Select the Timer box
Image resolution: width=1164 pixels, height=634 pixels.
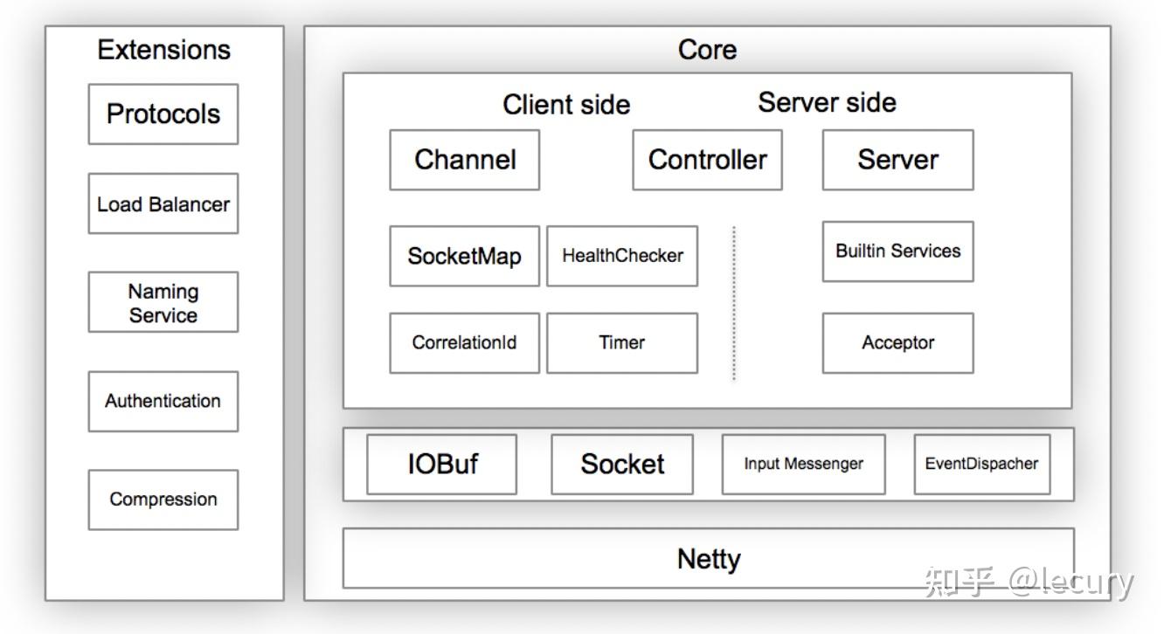click(622, 342)
